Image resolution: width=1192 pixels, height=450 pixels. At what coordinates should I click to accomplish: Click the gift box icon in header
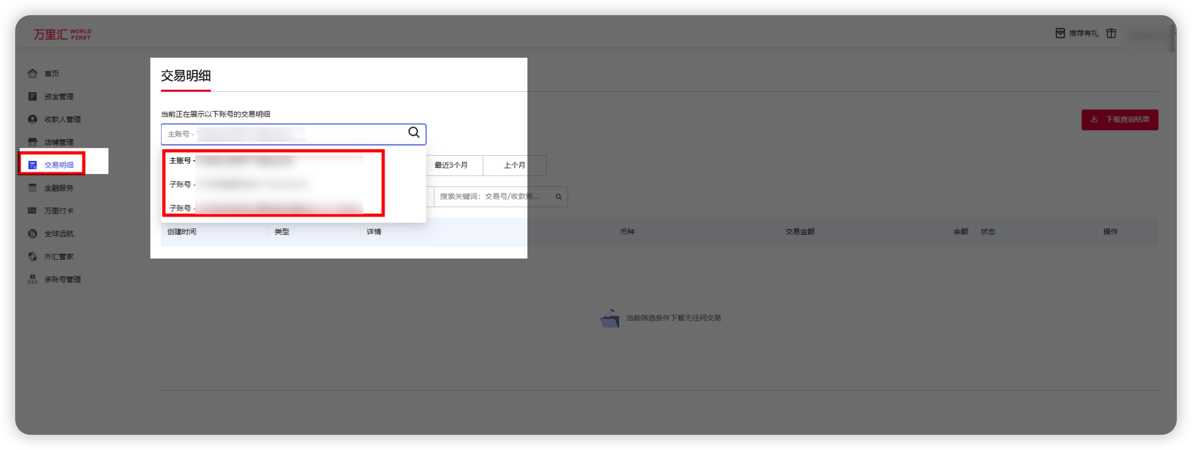[1111, 33]
